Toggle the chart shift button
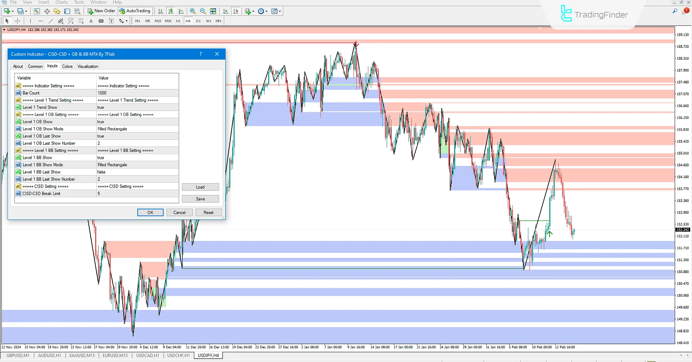 [x=236, y=11]
